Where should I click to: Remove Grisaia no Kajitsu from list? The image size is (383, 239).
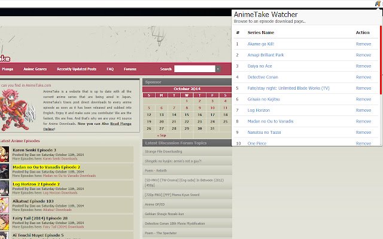click(x=363, y=99)
